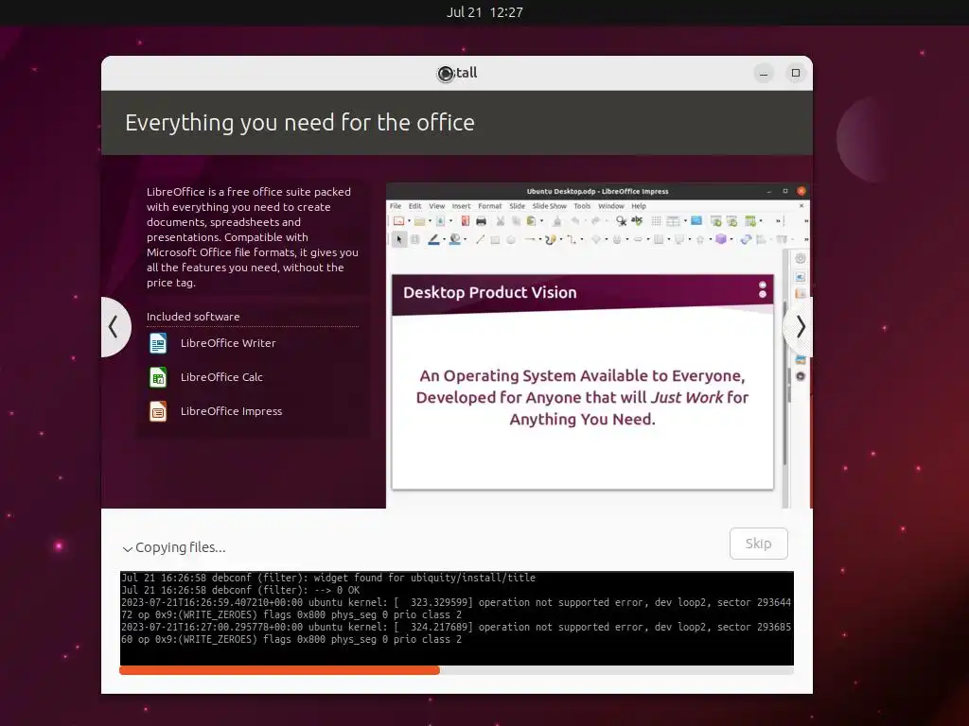Image resolution: width=969 pixels, height=726 pixels.
Task: Click the Line Color pencil icon in Impress
Action: point(433,239)
